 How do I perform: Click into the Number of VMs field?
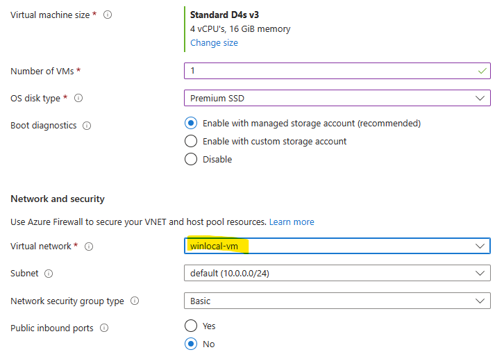337,71
